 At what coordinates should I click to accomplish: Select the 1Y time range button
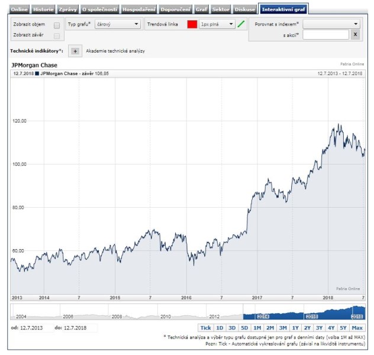click(x=295, y=327)
